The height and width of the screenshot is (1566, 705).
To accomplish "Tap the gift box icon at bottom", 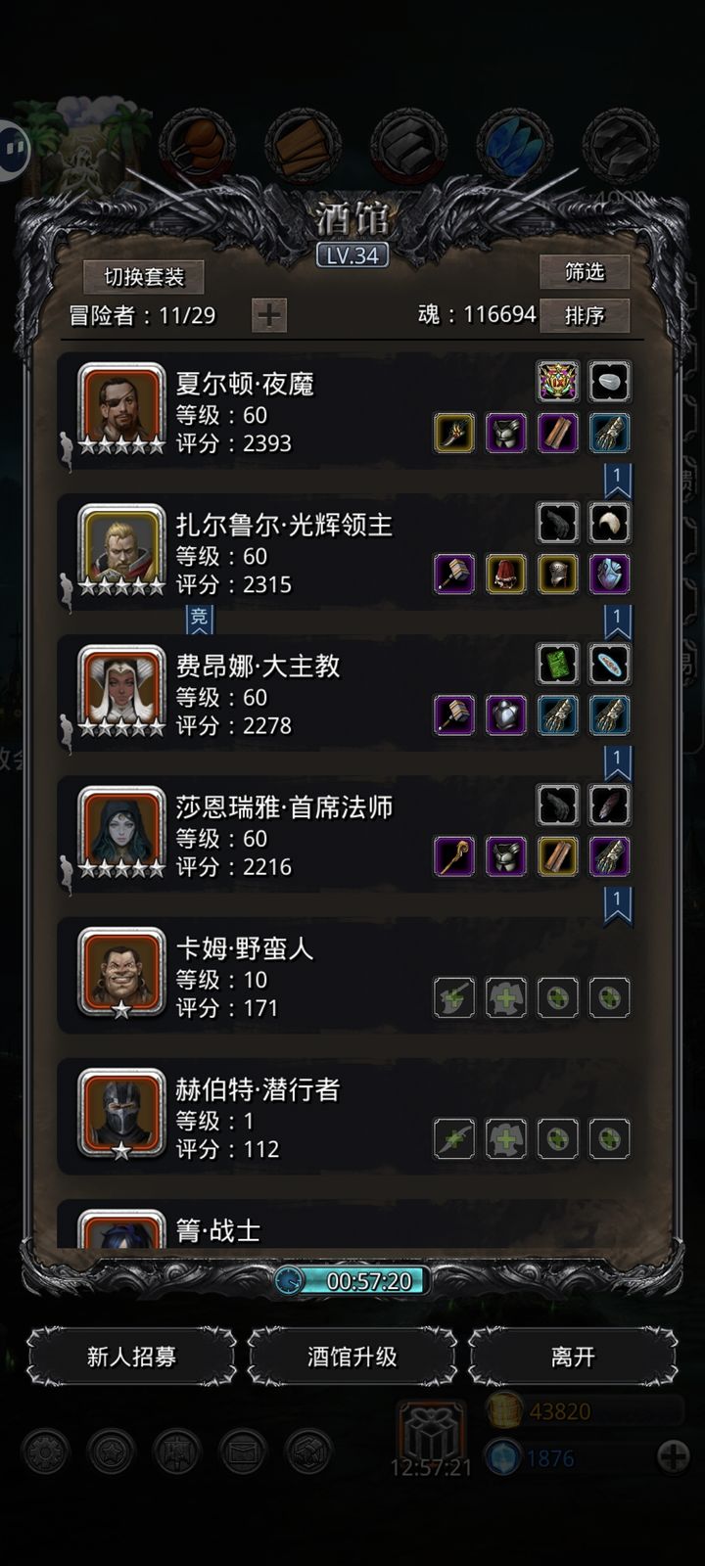I will point(429,1436).
